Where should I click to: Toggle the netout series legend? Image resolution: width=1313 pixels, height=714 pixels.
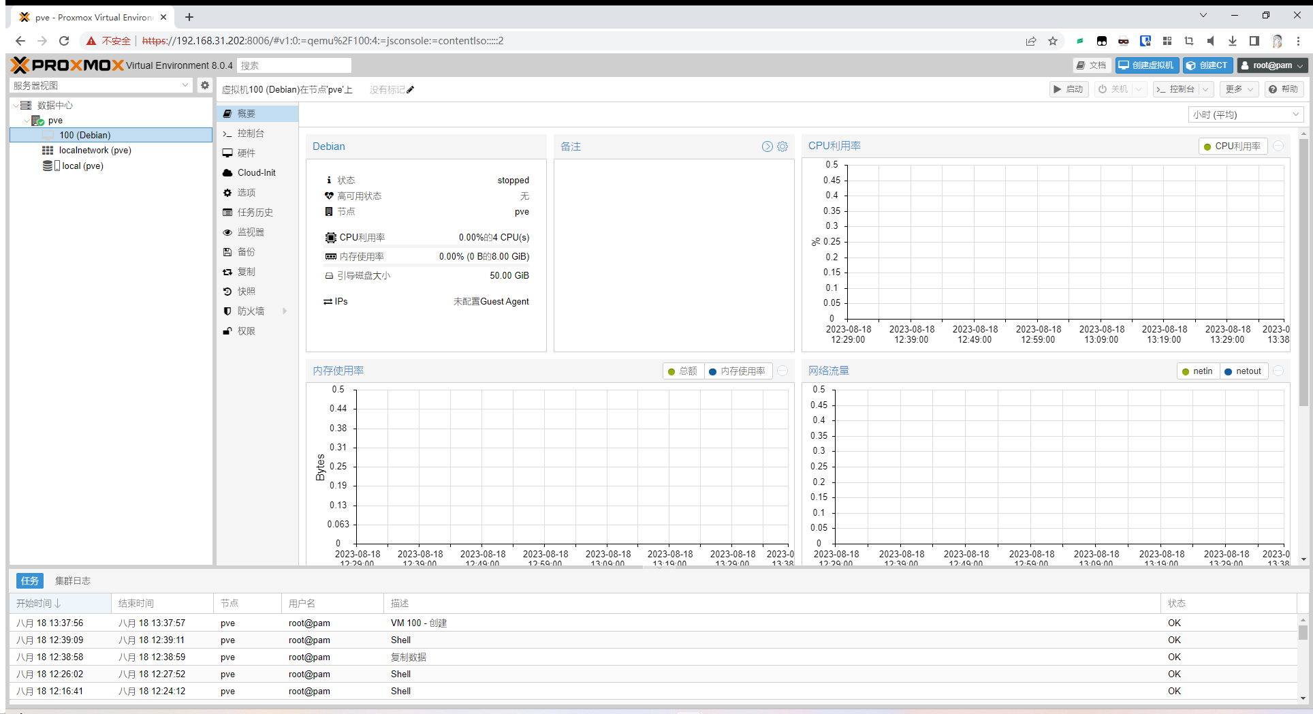[1243, 371]
